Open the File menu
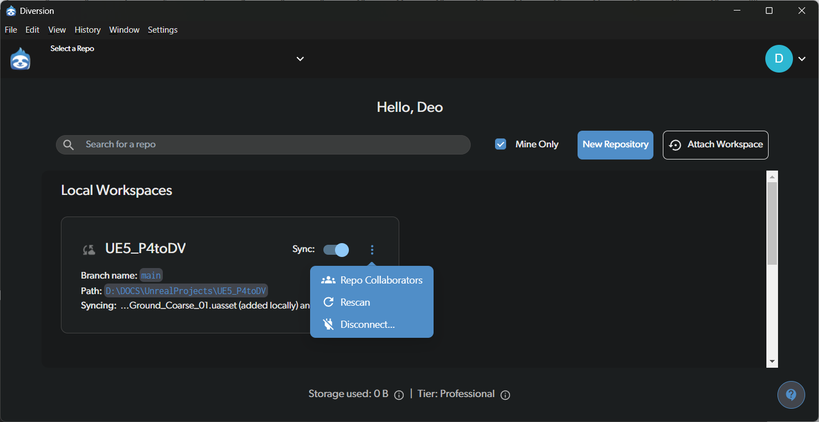 [x=11, y=30]
